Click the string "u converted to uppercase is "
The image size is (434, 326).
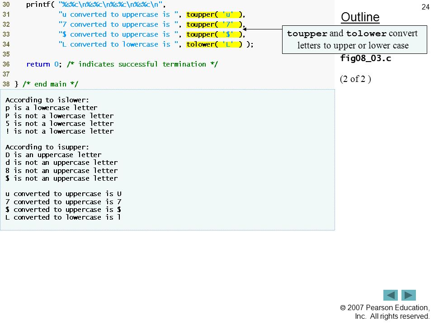click(118, 14)
